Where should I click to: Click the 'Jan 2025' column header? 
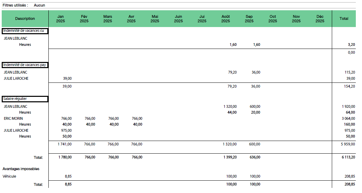(x=60, y=19)
